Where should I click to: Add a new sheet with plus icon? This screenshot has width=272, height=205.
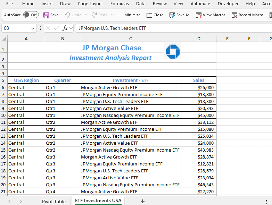[x=142, y=201]
